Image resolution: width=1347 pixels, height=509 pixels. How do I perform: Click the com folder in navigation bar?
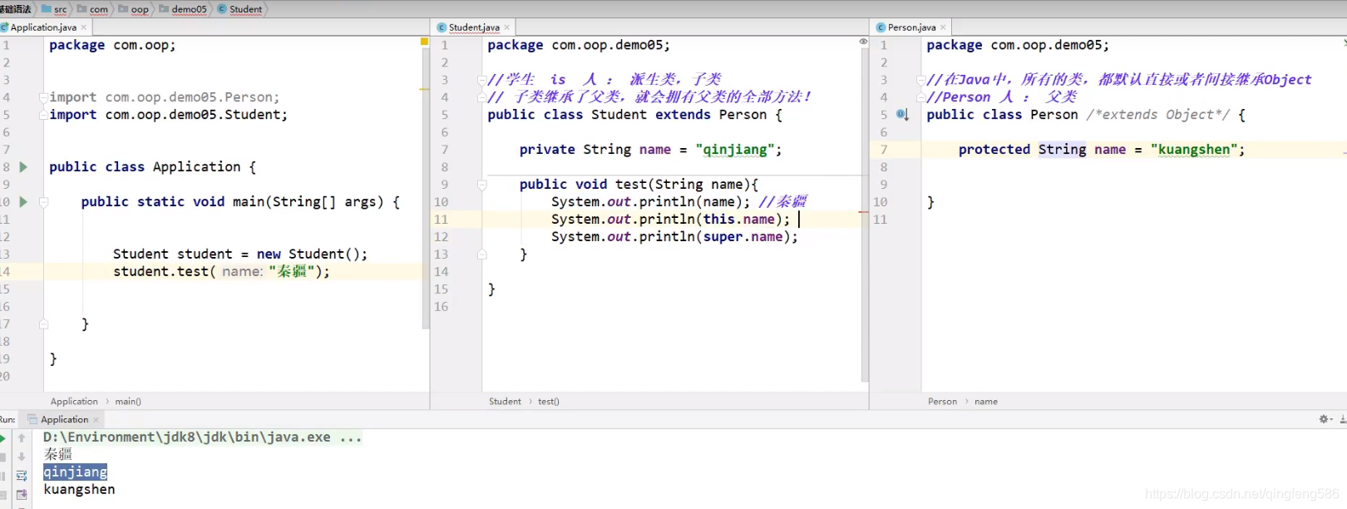click(x=92, y=9)
